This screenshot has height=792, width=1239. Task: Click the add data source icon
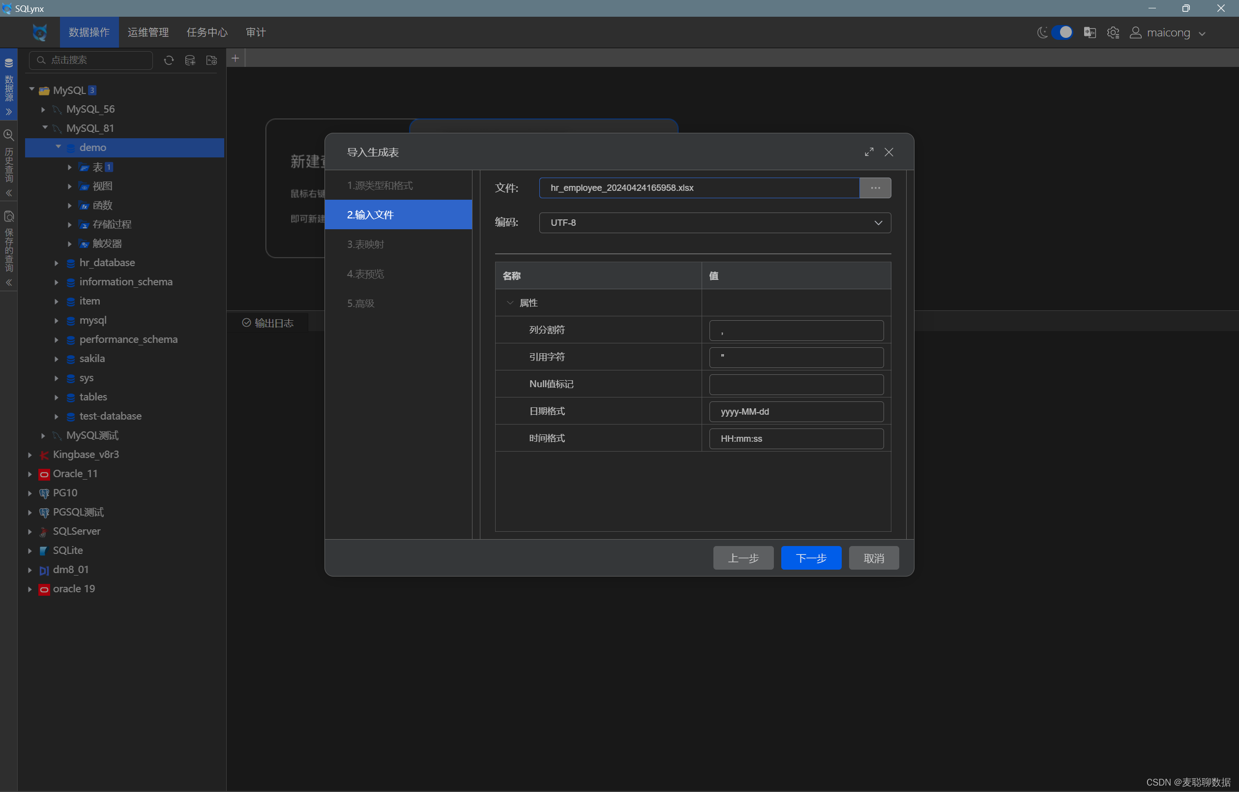pyautogui.click(x=190, y=60)
